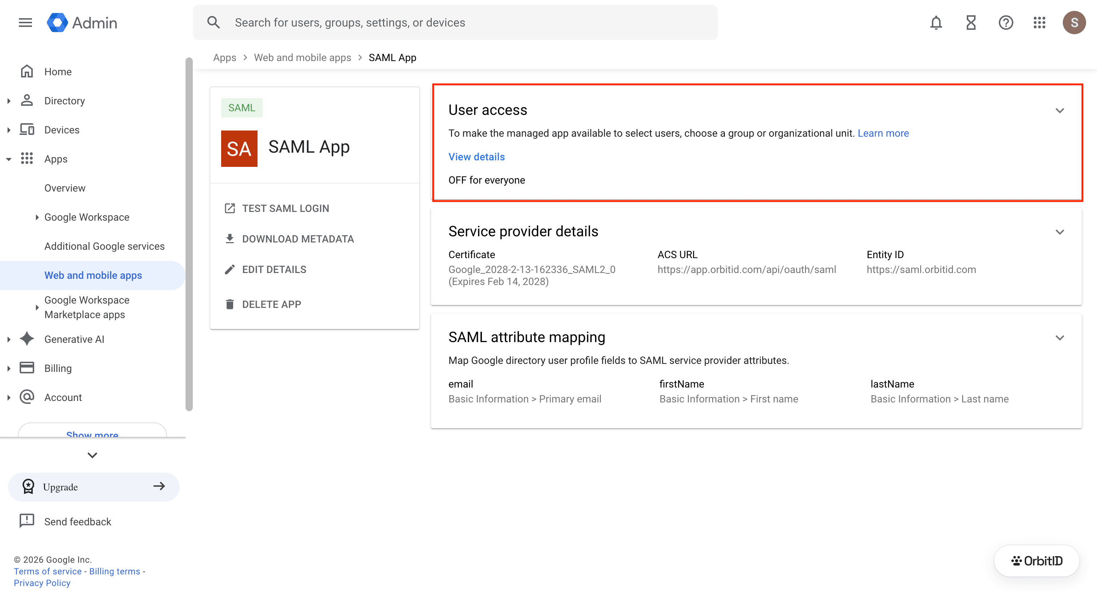Click the Google Admin logo
Image resolution: width=1097 pixels, height=594 pixels.
[x=82, y=23]
